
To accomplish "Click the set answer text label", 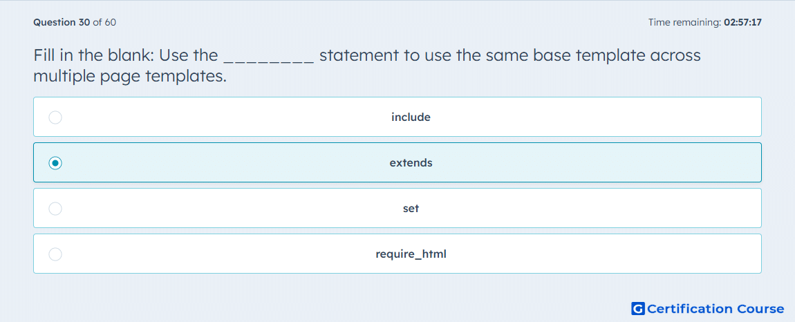I will tap(411, 209).
